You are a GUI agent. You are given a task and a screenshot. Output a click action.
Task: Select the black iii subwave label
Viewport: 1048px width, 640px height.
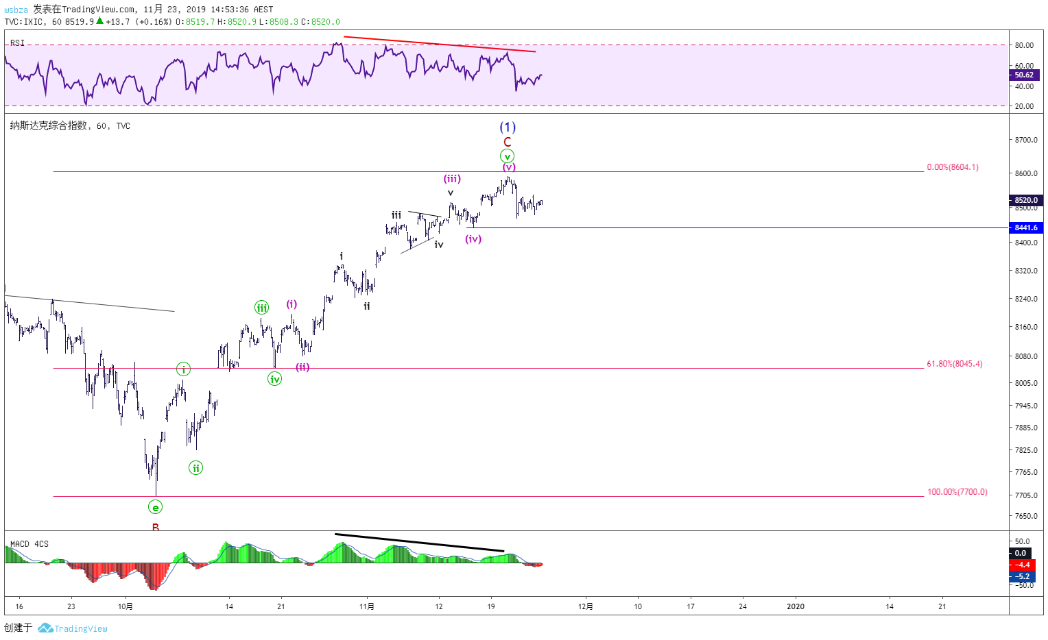[x=396, y=215]
